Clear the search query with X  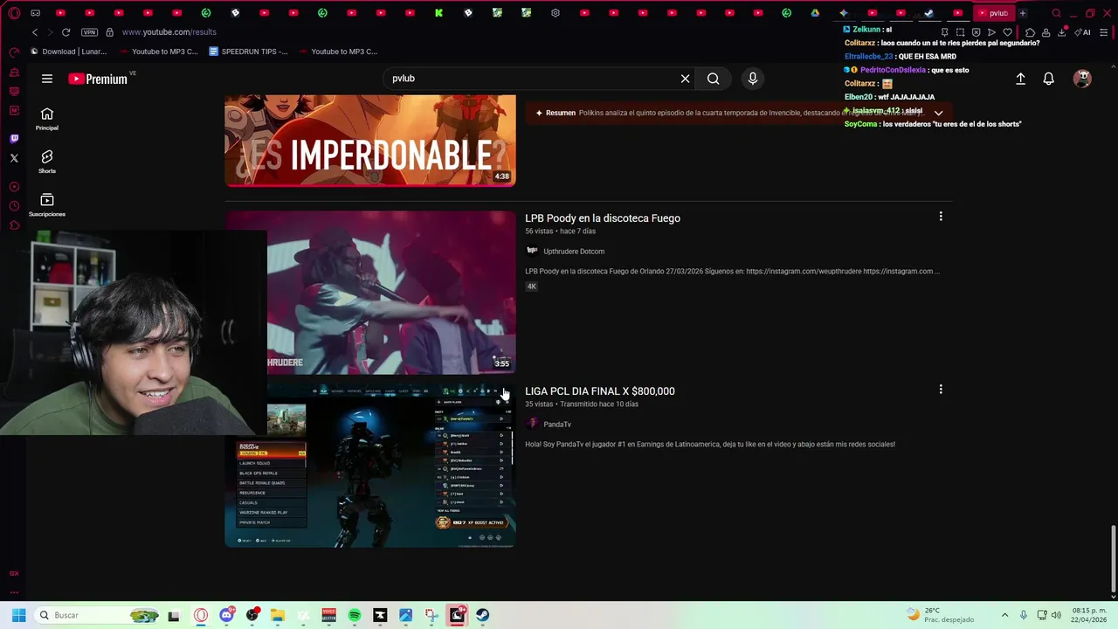(x=685, y=79)
